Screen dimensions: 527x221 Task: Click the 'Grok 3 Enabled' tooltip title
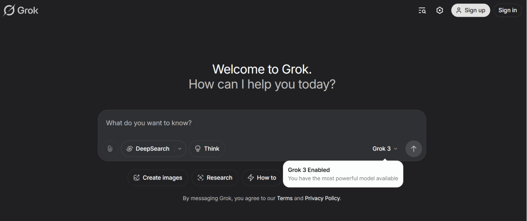[309, 170]
